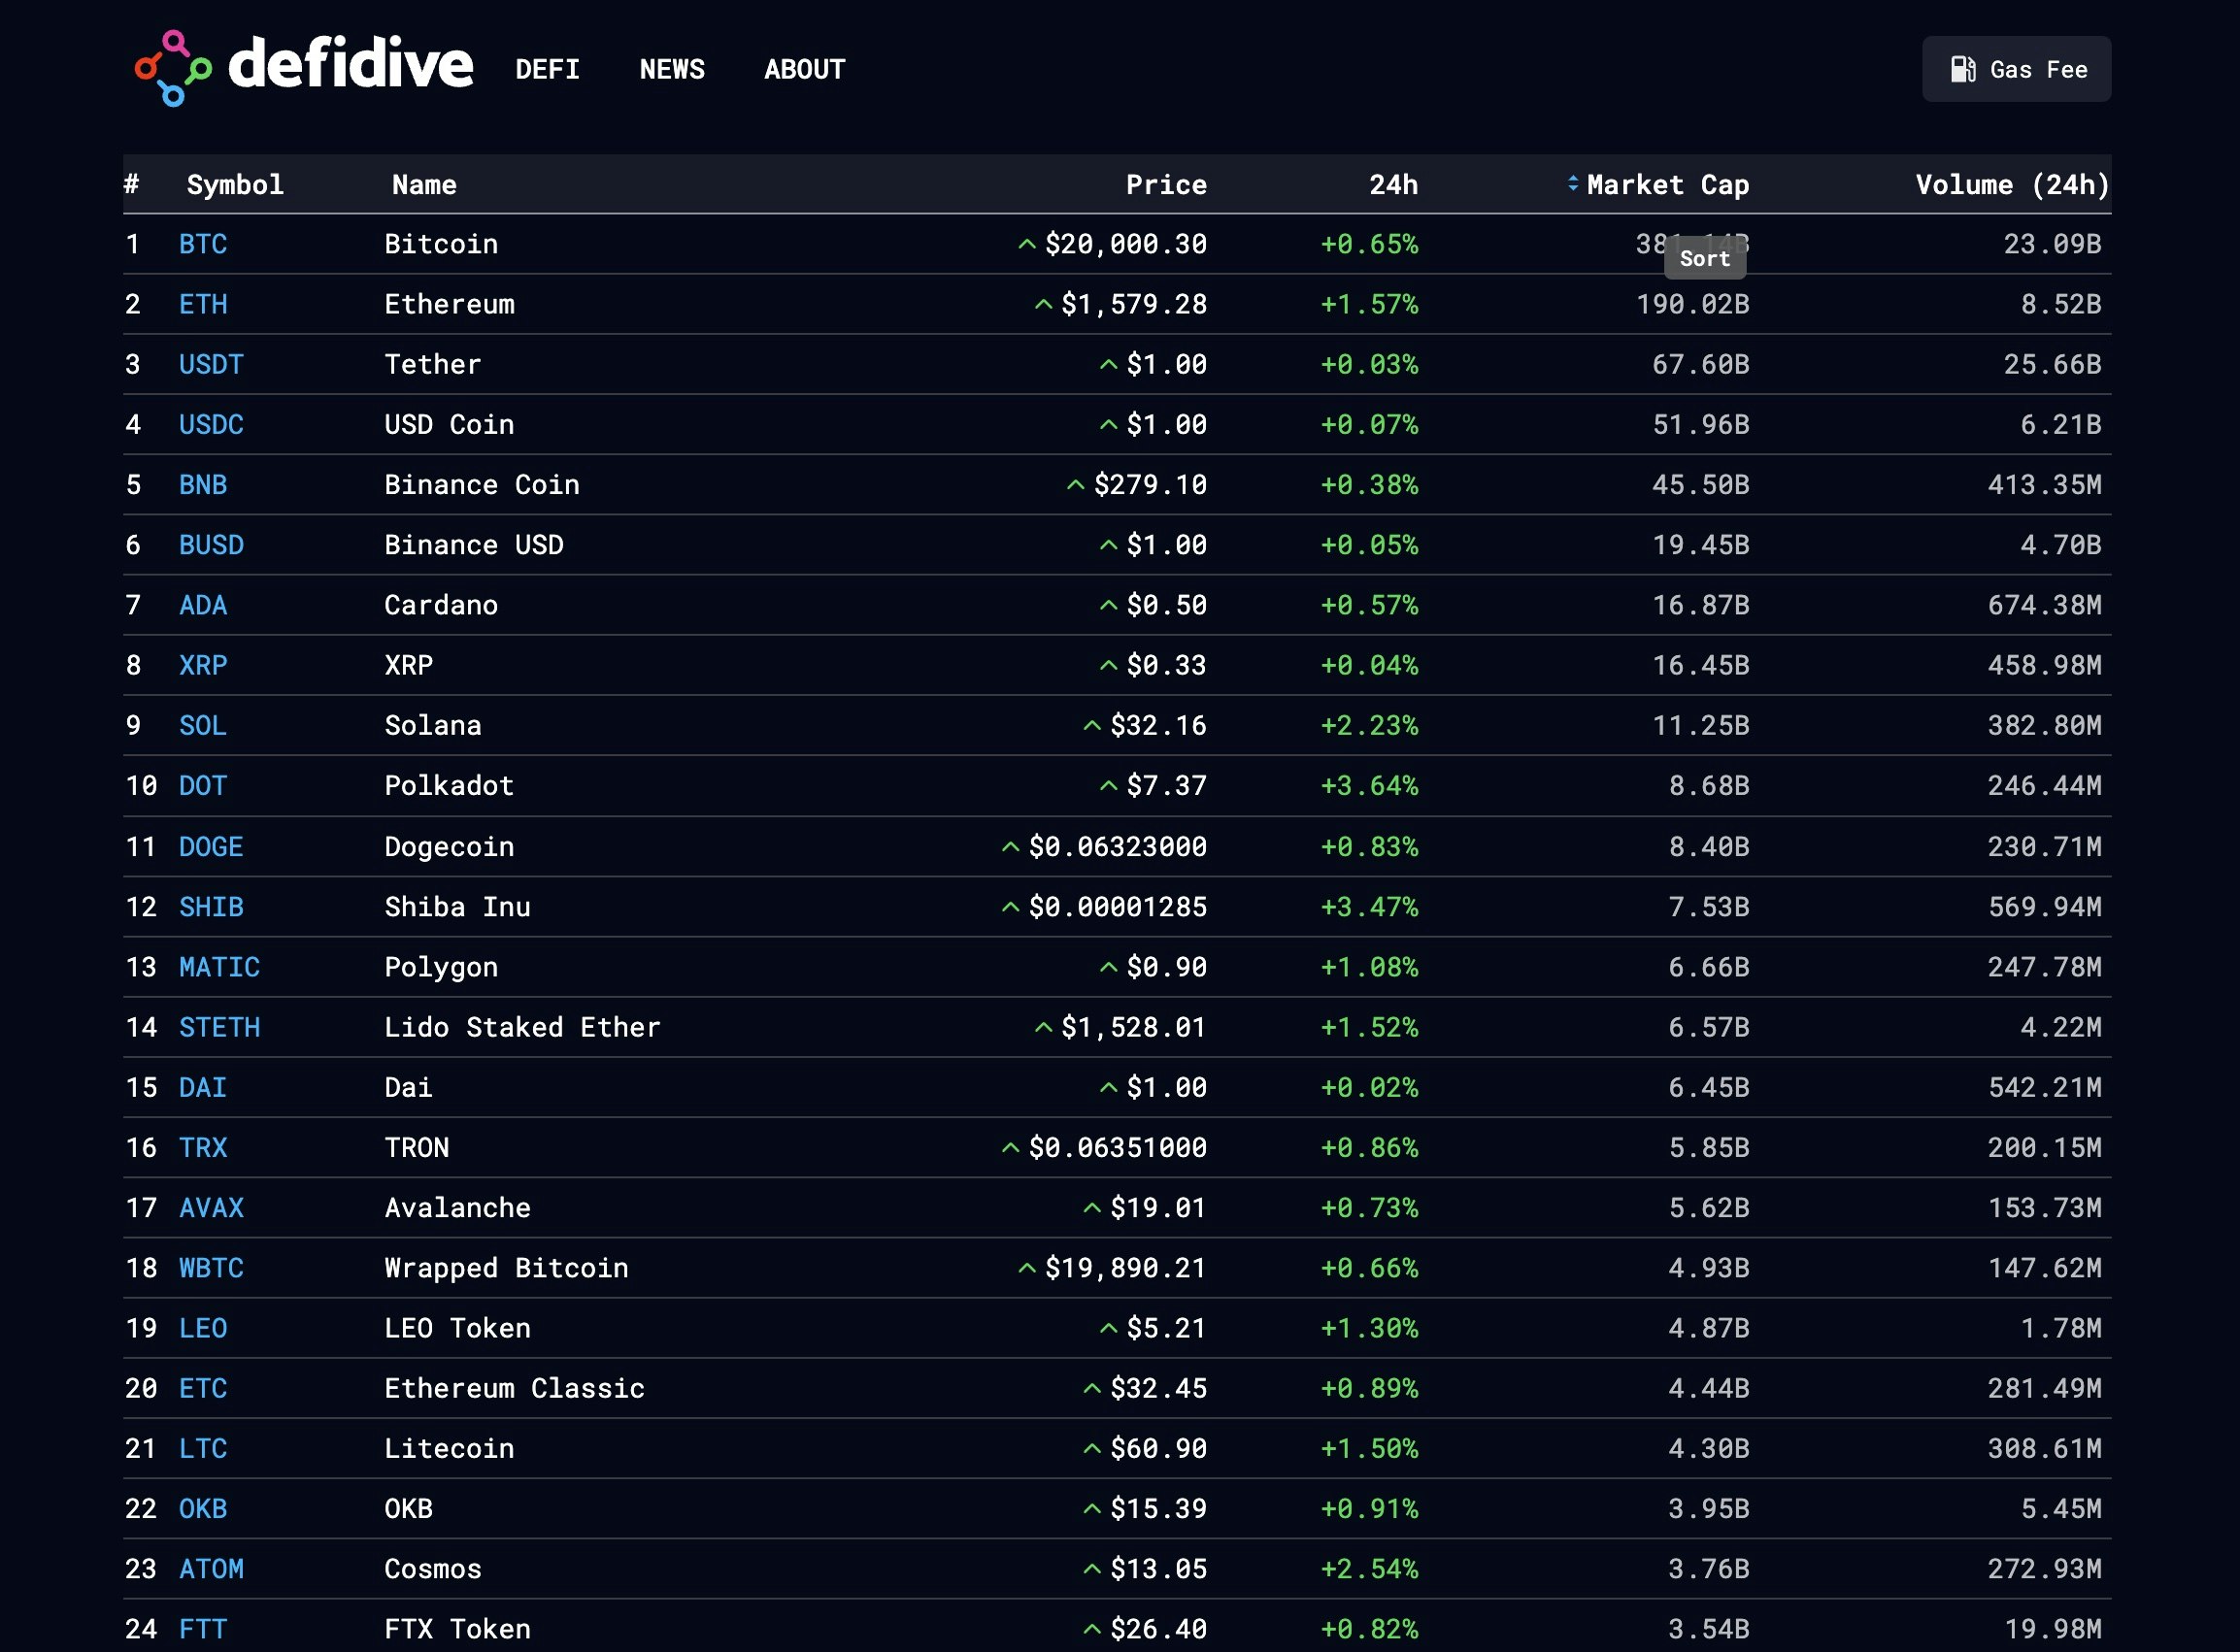This screenshot has height=1652, width=2240.
Task: Click the up-caret icon beside Wrapped Bitcoin price
Action: 1026,1268
